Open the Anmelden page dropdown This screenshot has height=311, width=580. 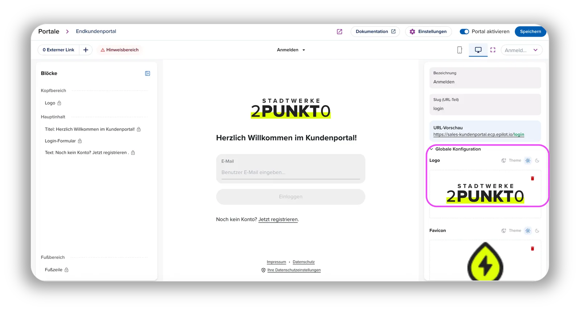[291, 50]
